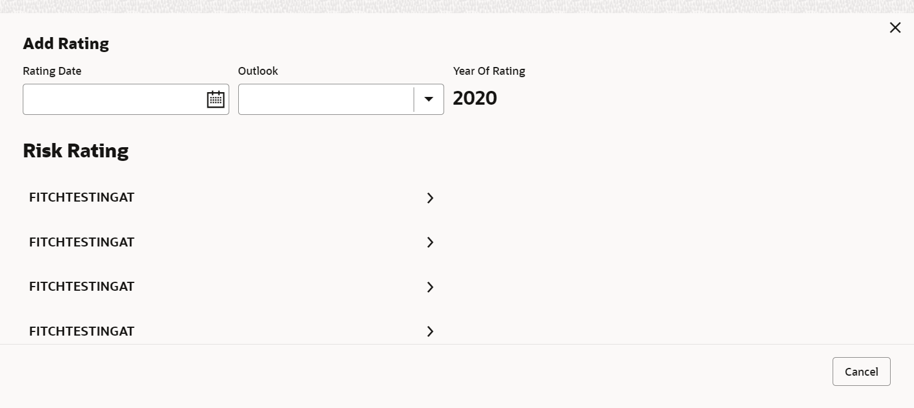Cancel the Add Rating dialog
This screenshot has width=914, height=408.
861,372
